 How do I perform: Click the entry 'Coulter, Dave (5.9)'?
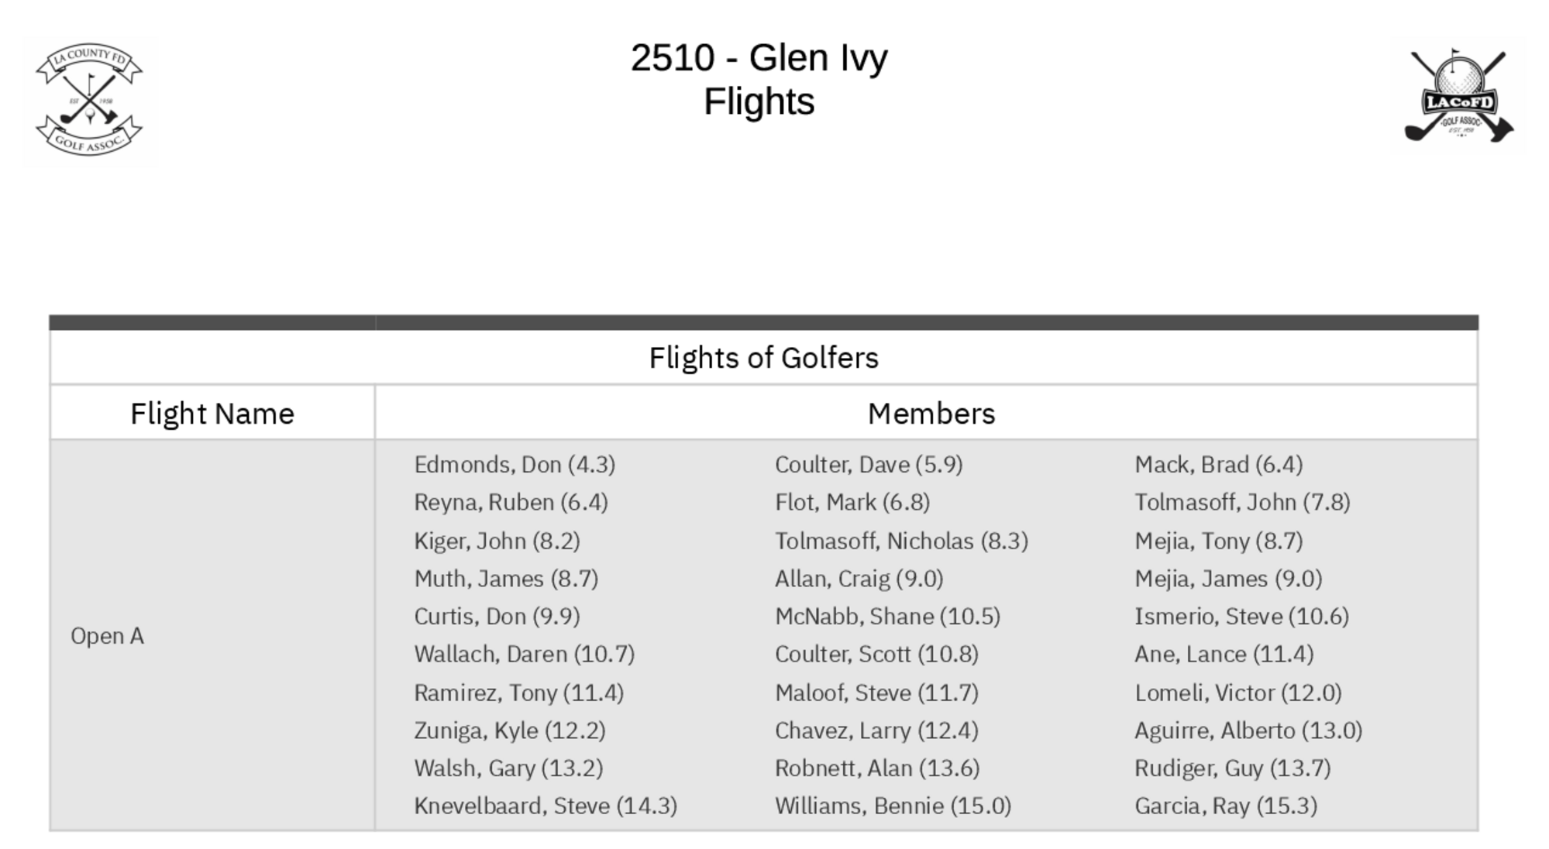pyautogui.click(x=869, y=465)
